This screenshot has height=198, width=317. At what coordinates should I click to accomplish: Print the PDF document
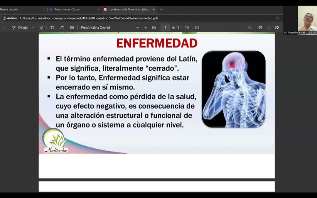260,28
